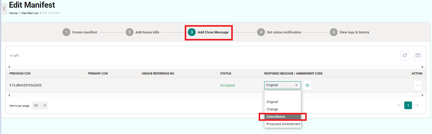Choose Cancellation from the dropdown list
Image resolution: width=432 pixels, height=134 pixels.
coord(282,117)
